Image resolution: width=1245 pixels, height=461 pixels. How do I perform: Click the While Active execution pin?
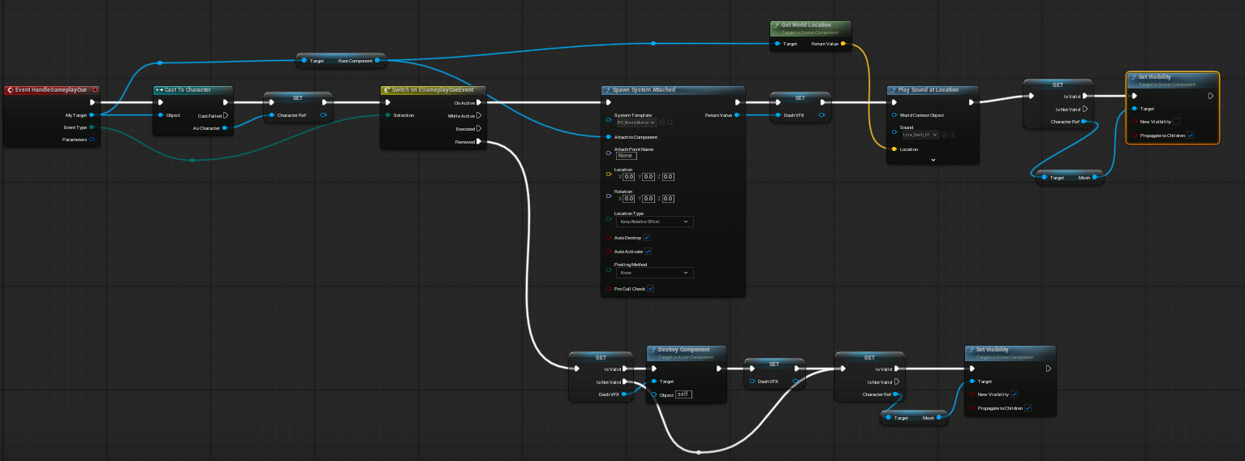[480, 115]
